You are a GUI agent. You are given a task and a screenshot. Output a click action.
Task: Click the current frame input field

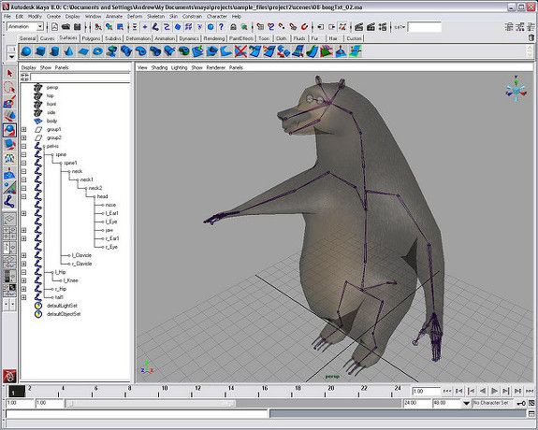click(x=426, y=392)
